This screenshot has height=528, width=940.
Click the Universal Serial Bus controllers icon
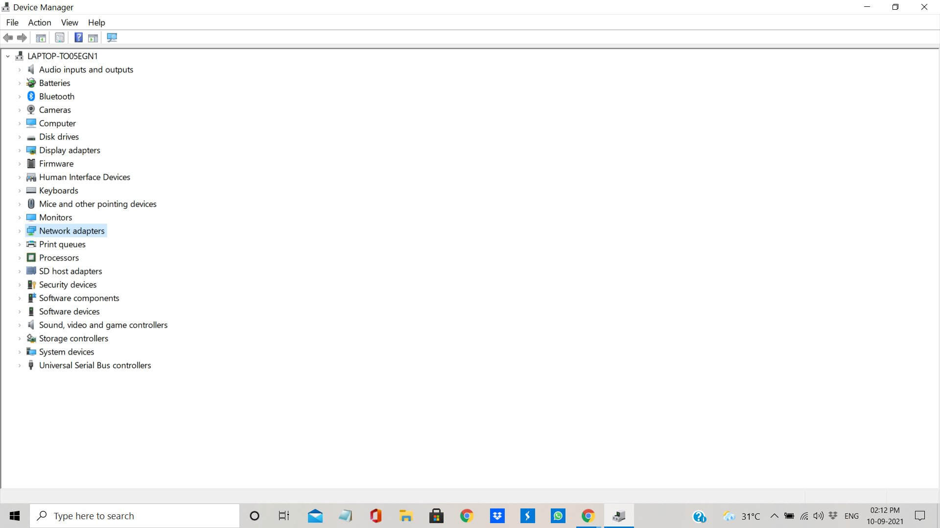point(31,365)
